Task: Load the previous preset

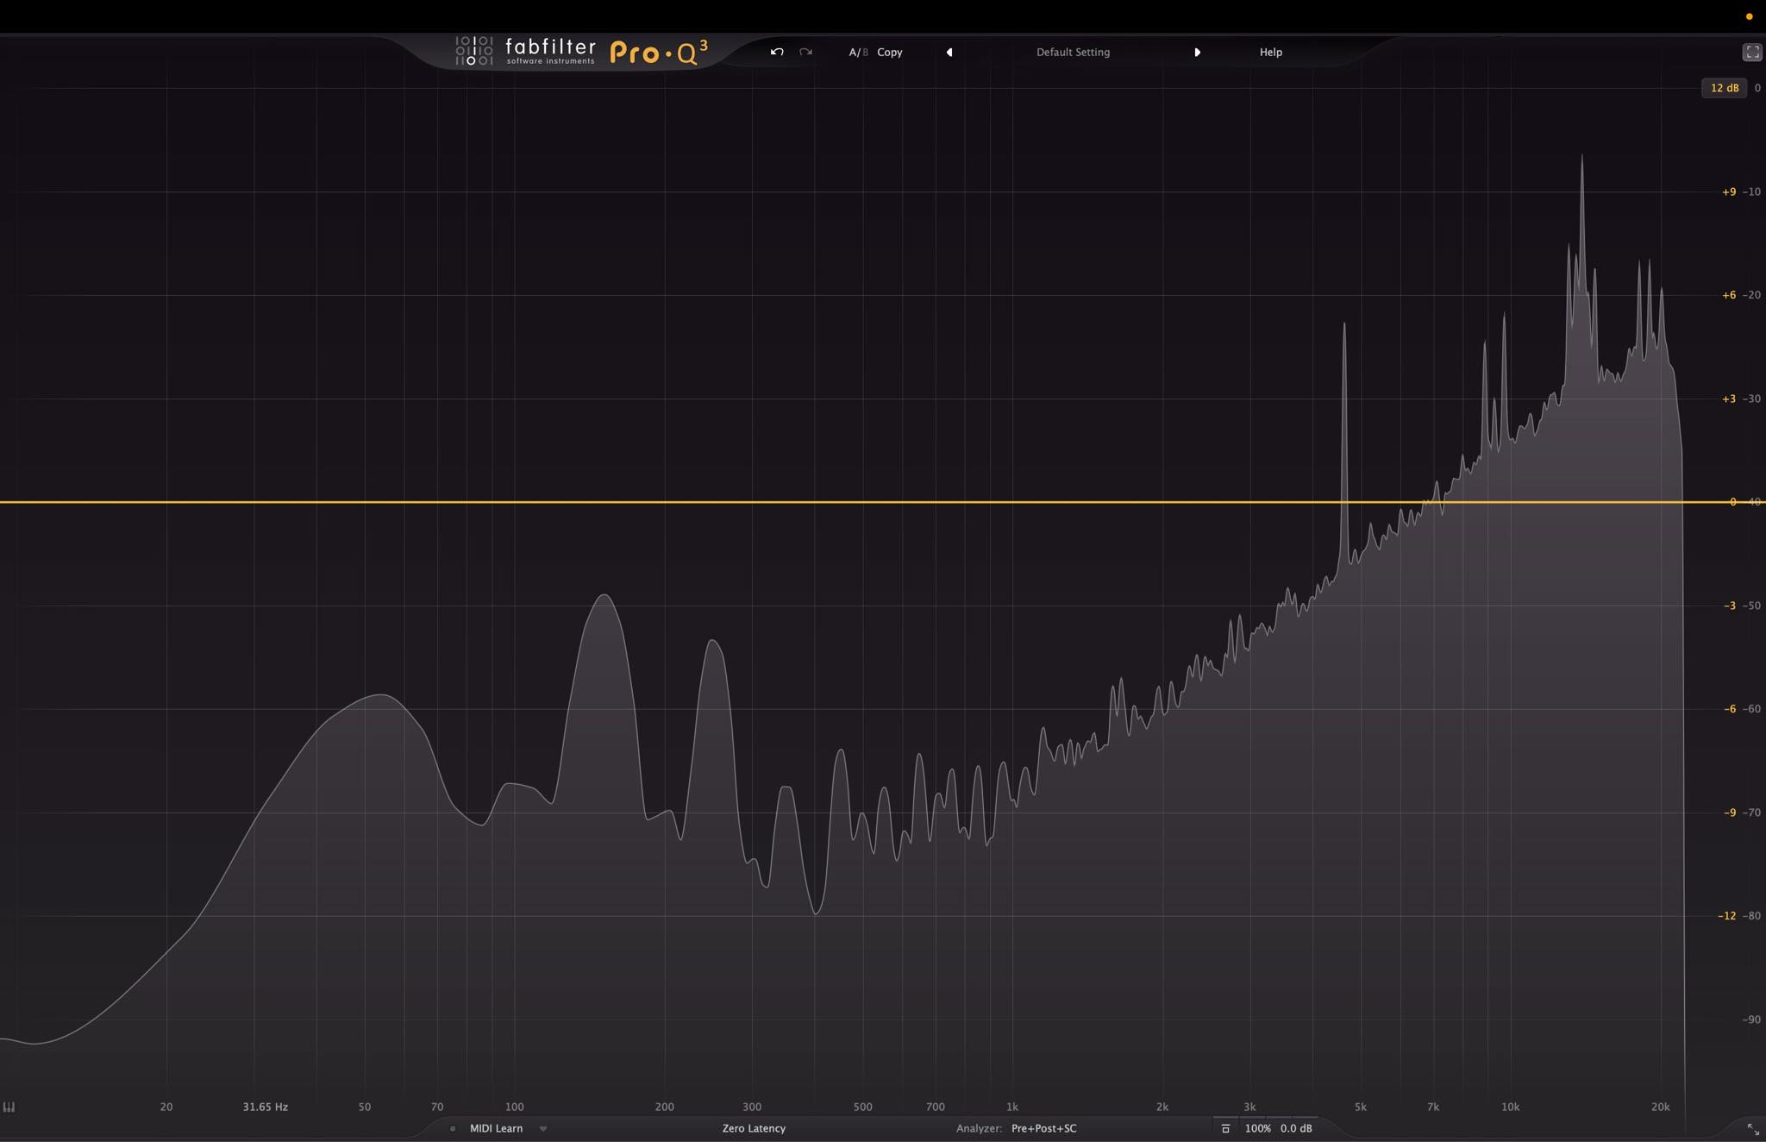Action: tap(949, 52)
